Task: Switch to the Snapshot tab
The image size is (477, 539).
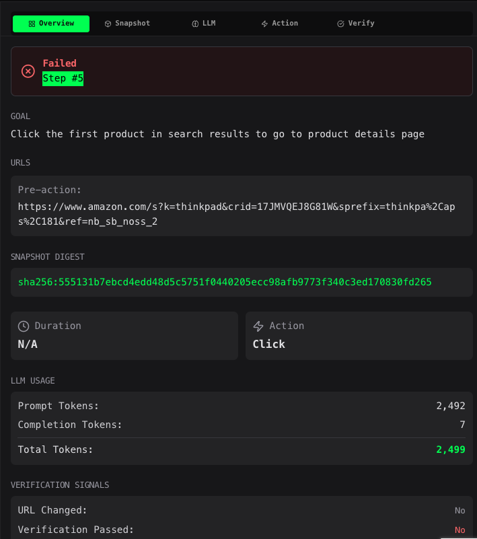Action: pyautogui.click(x=127, y=24)
